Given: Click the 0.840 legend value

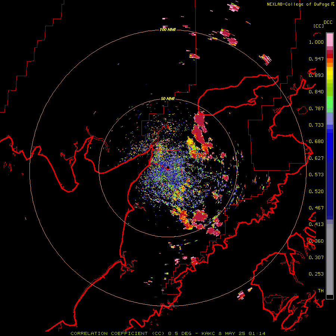Looking at the screenshot, I should click(316, 92).
